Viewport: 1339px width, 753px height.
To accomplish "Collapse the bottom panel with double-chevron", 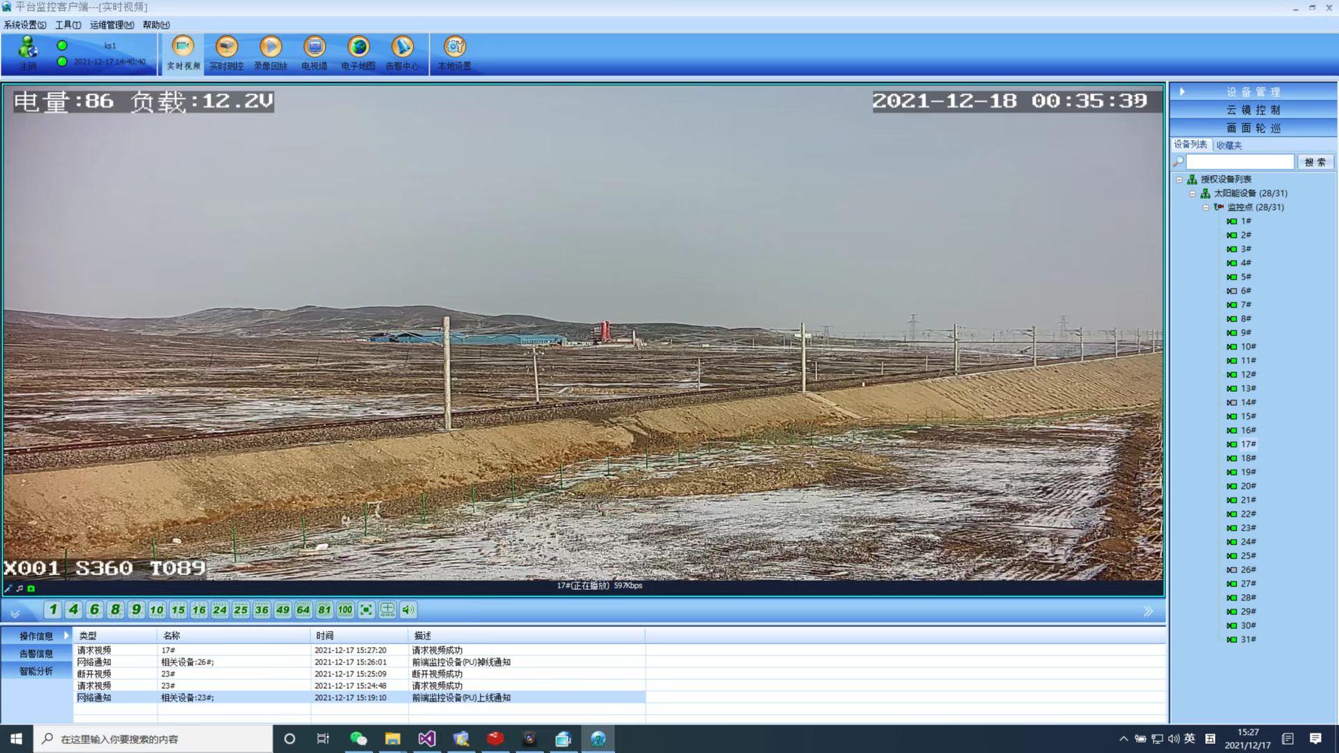I will point(15,613).
